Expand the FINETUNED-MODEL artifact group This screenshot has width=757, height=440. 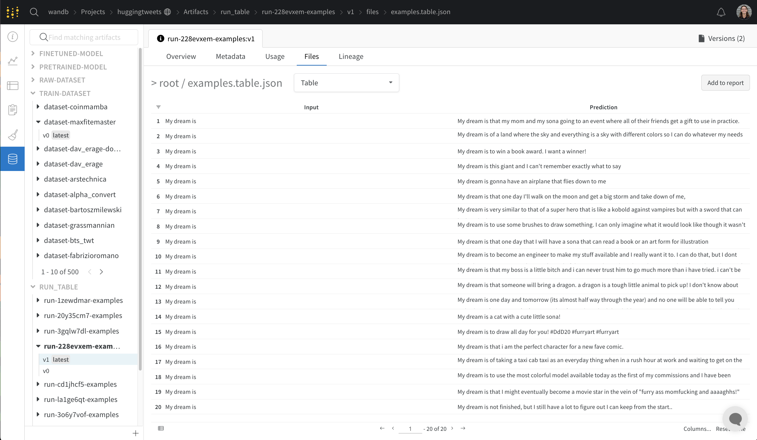[x=33, y=54]
